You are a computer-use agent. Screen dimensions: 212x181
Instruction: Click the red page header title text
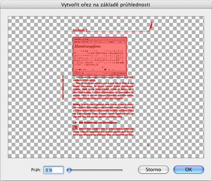point(80,30)
